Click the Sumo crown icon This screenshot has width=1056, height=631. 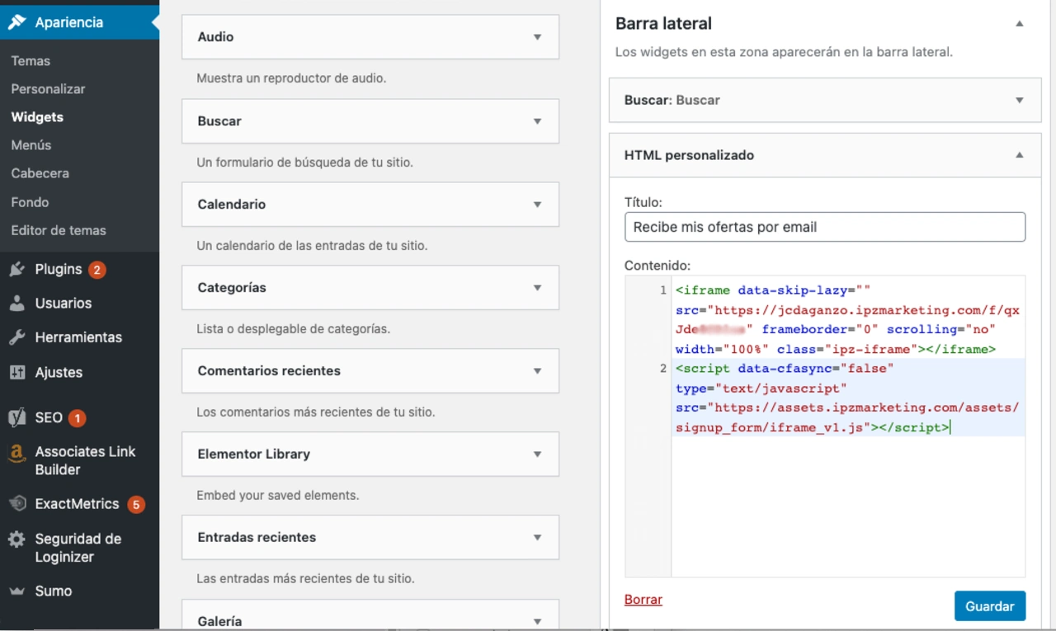pos(17,591)
